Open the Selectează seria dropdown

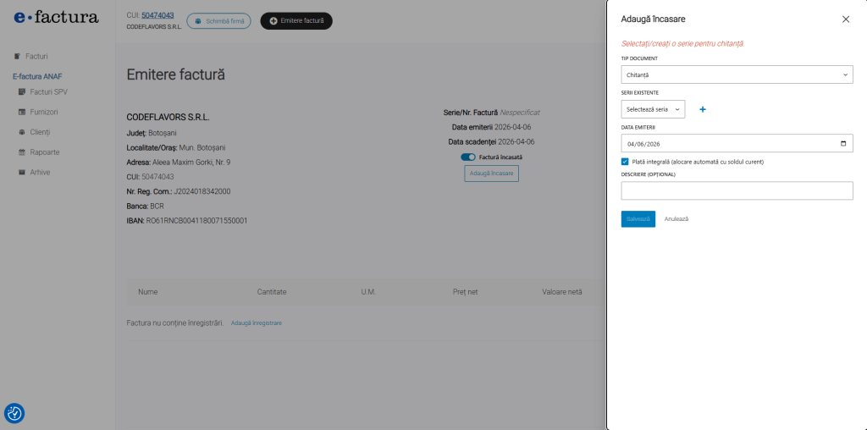[x=653, y=109]
